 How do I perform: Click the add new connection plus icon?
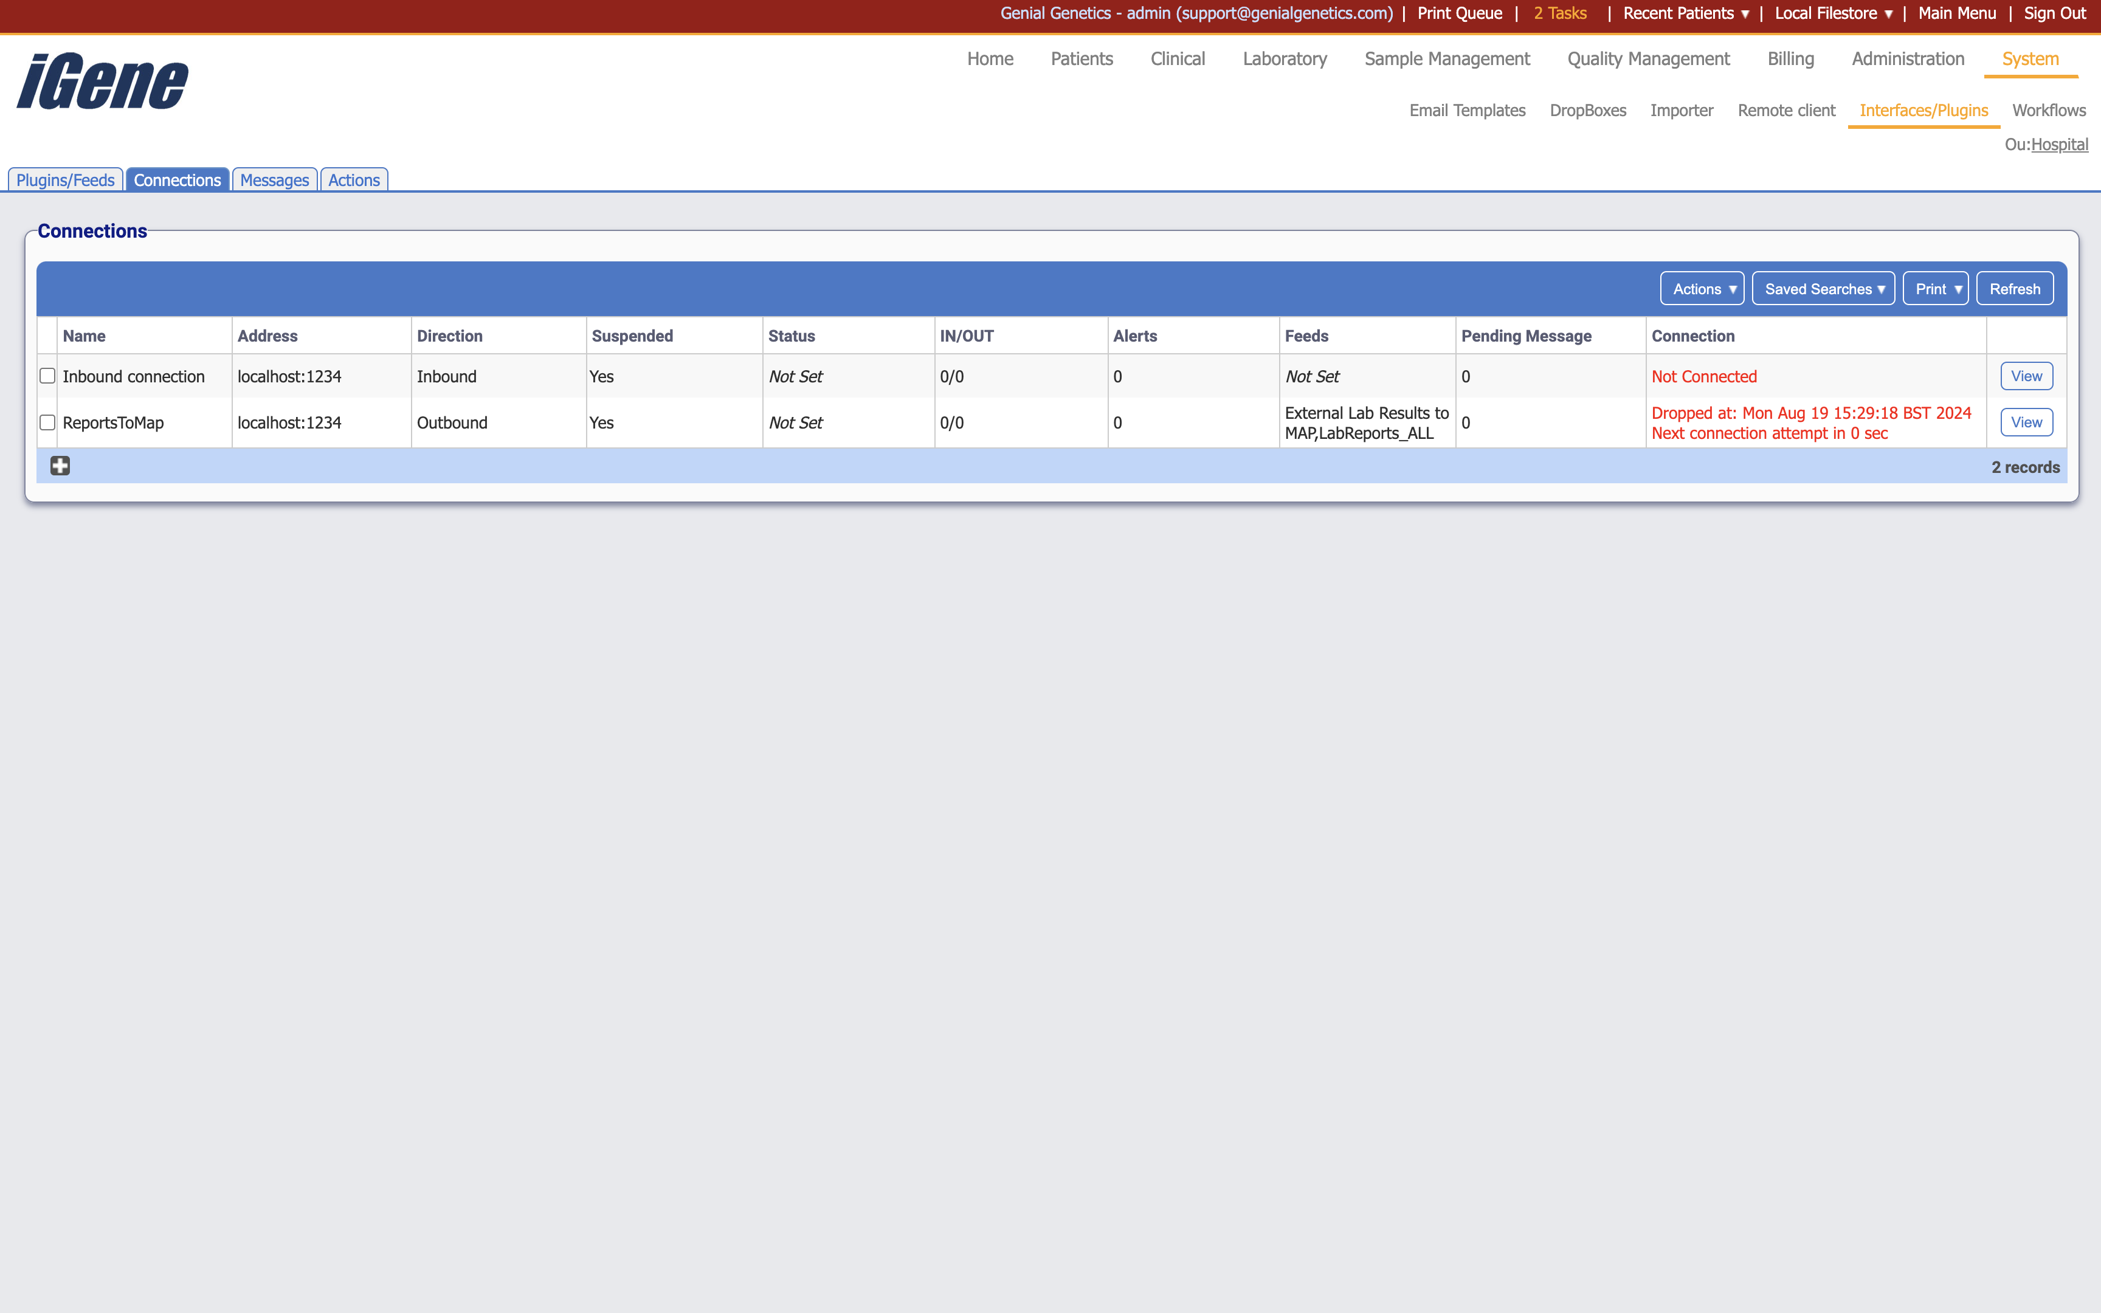[x=59, y=466]
